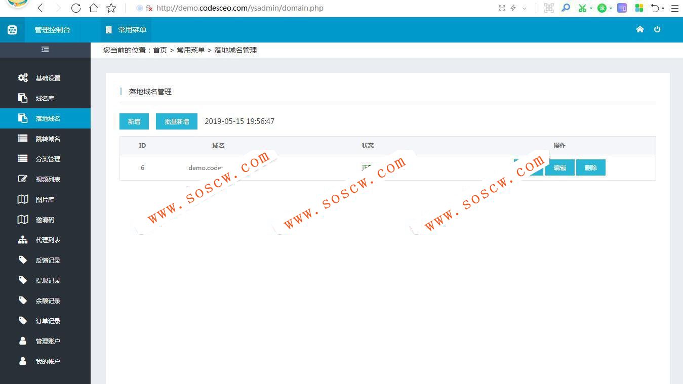Bookmark page with the star icon
This screenshot has width=683, height=384.
pyautogui.click(x=111, y=8)
